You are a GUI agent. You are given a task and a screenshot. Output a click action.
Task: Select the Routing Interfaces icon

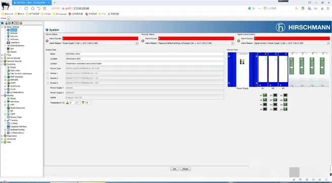(x=8, y=102)
